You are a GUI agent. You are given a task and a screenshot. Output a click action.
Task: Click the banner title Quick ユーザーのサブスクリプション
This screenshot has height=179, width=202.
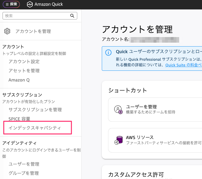click(159, 52)
